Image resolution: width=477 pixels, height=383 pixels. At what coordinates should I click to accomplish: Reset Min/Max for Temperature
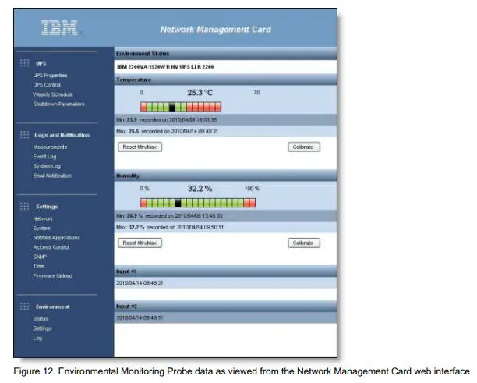click(140, 147)
